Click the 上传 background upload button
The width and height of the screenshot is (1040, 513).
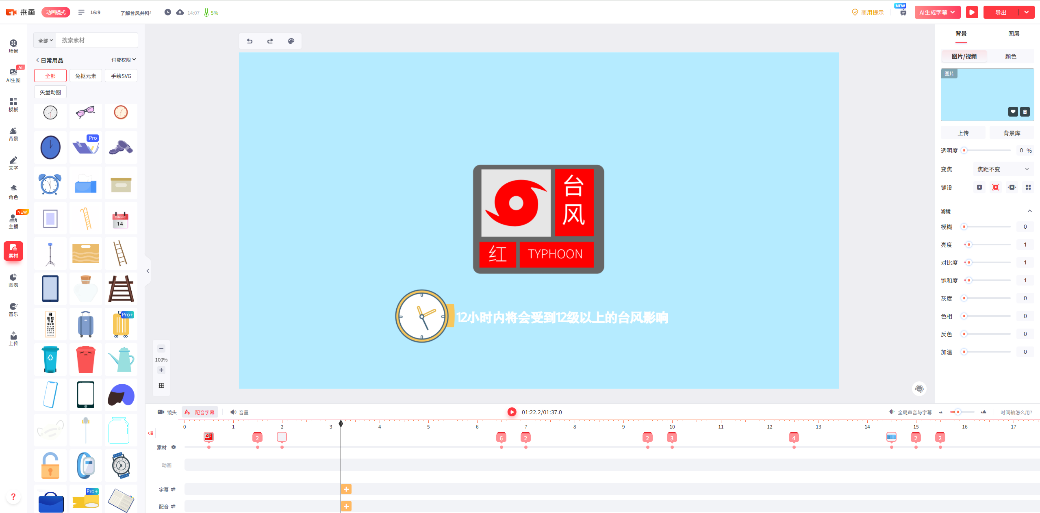click(963, 133)
